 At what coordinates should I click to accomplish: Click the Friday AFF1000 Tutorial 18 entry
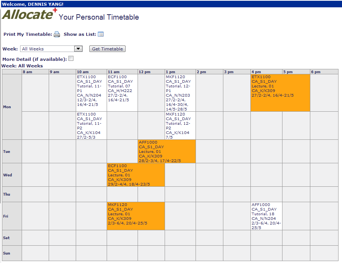(266, 216)
